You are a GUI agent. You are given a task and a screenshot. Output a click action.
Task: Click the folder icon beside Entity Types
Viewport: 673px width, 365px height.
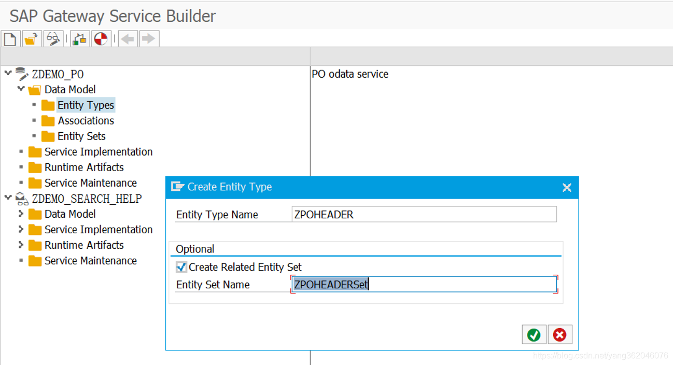(48, 105)
